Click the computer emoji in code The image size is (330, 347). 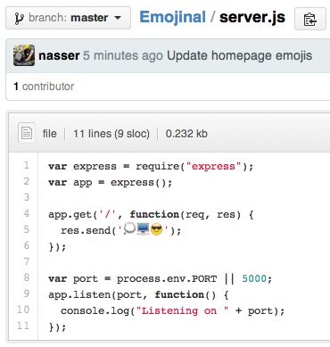click(x=143, y=229)
